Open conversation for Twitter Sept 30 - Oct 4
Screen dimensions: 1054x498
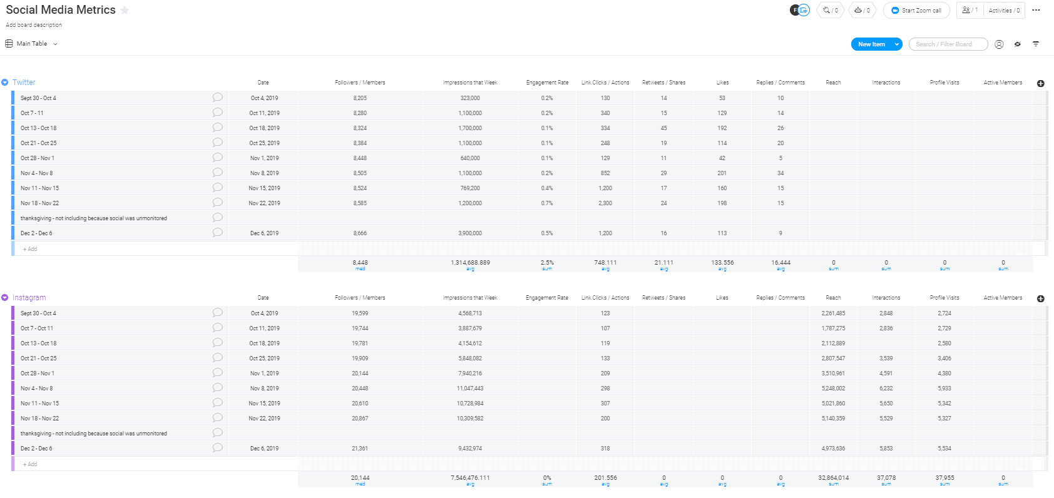[217, 98]
